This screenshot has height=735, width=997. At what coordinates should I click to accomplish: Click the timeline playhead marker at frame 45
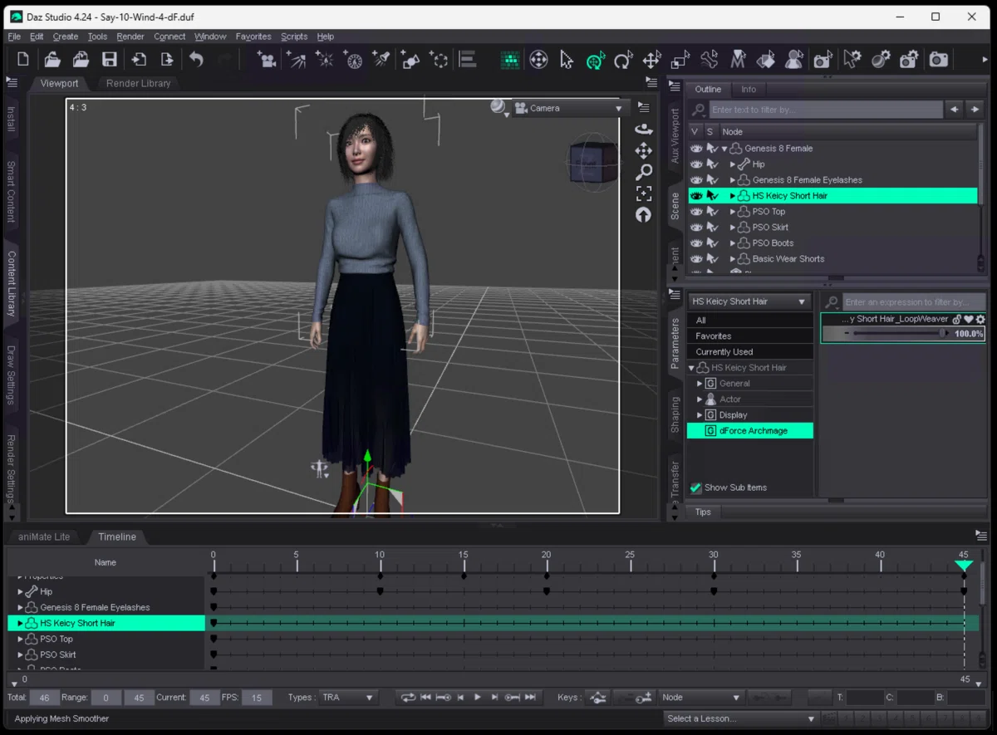coord(964,565)
